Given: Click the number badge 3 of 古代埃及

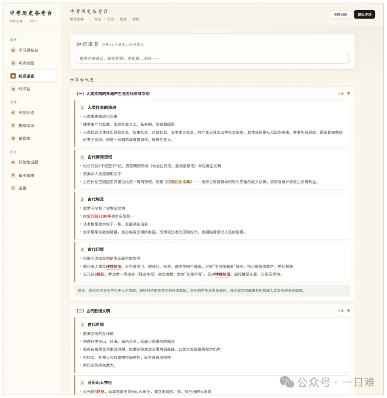Looking at the screenshot, I should (82, 199).
